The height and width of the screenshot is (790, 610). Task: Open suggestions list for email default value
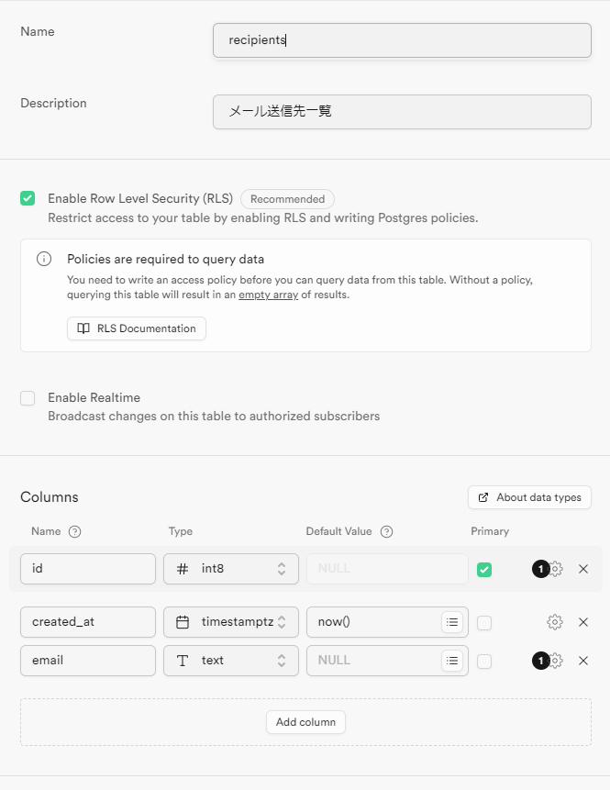pyautogui.click(x=451, y=661)
